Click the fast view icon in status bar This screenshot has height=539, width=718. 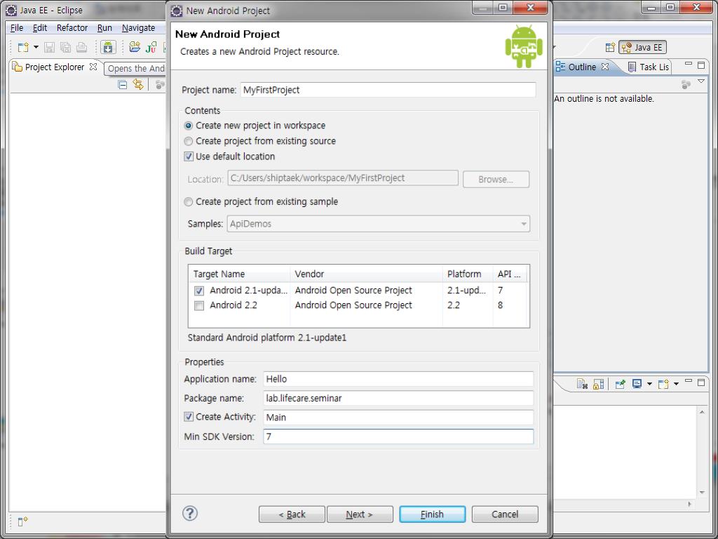(x=22, y=521)
